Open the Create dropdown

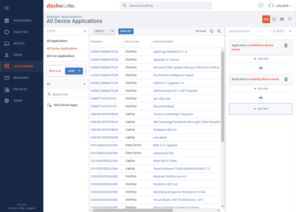[x=104, y=31]
